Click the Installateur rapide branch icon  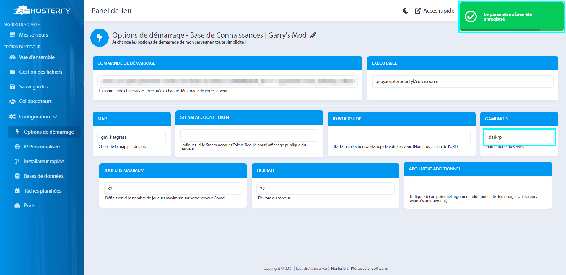coord(17,161)
